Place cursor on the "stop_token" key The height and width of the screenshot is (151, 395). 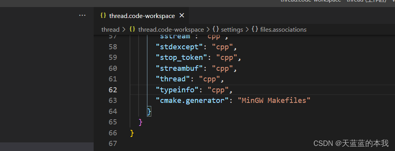pyautogui.click(x=182, y=58)
